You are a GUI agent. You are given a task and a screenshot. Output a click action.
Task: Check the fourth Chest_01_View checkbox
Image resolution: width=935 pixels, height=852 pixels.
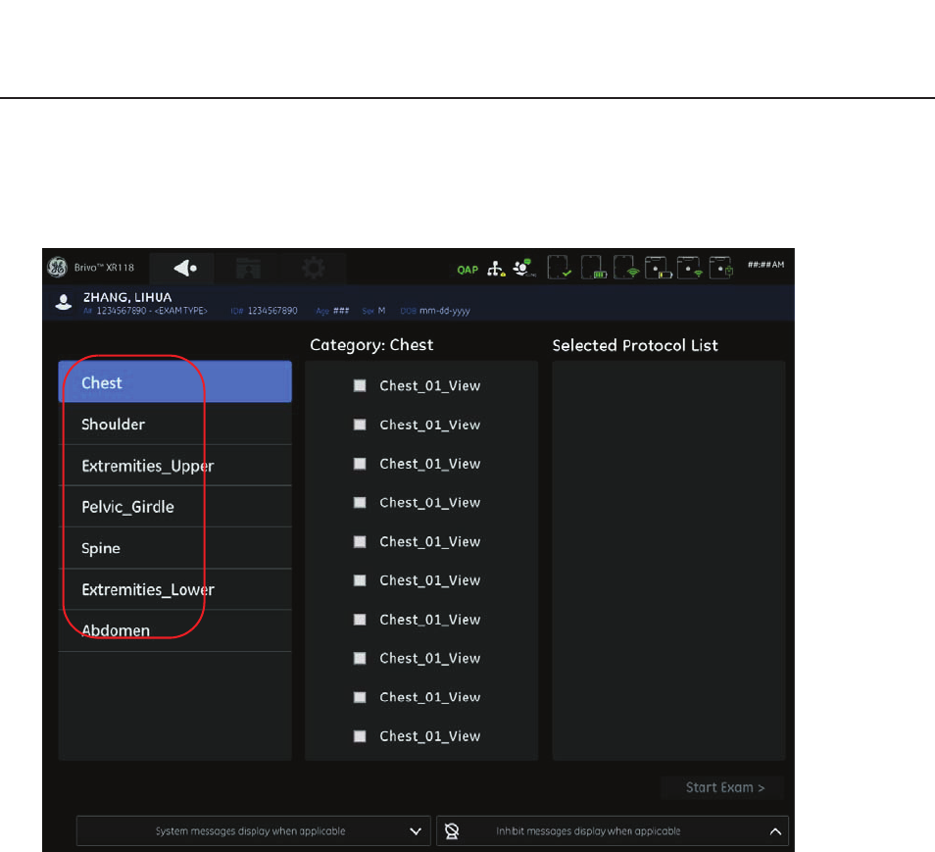pyautogui.click(x=360, y=502)
